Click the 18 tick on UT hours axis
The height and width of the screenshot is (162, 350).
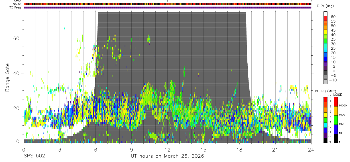point(239,150)
